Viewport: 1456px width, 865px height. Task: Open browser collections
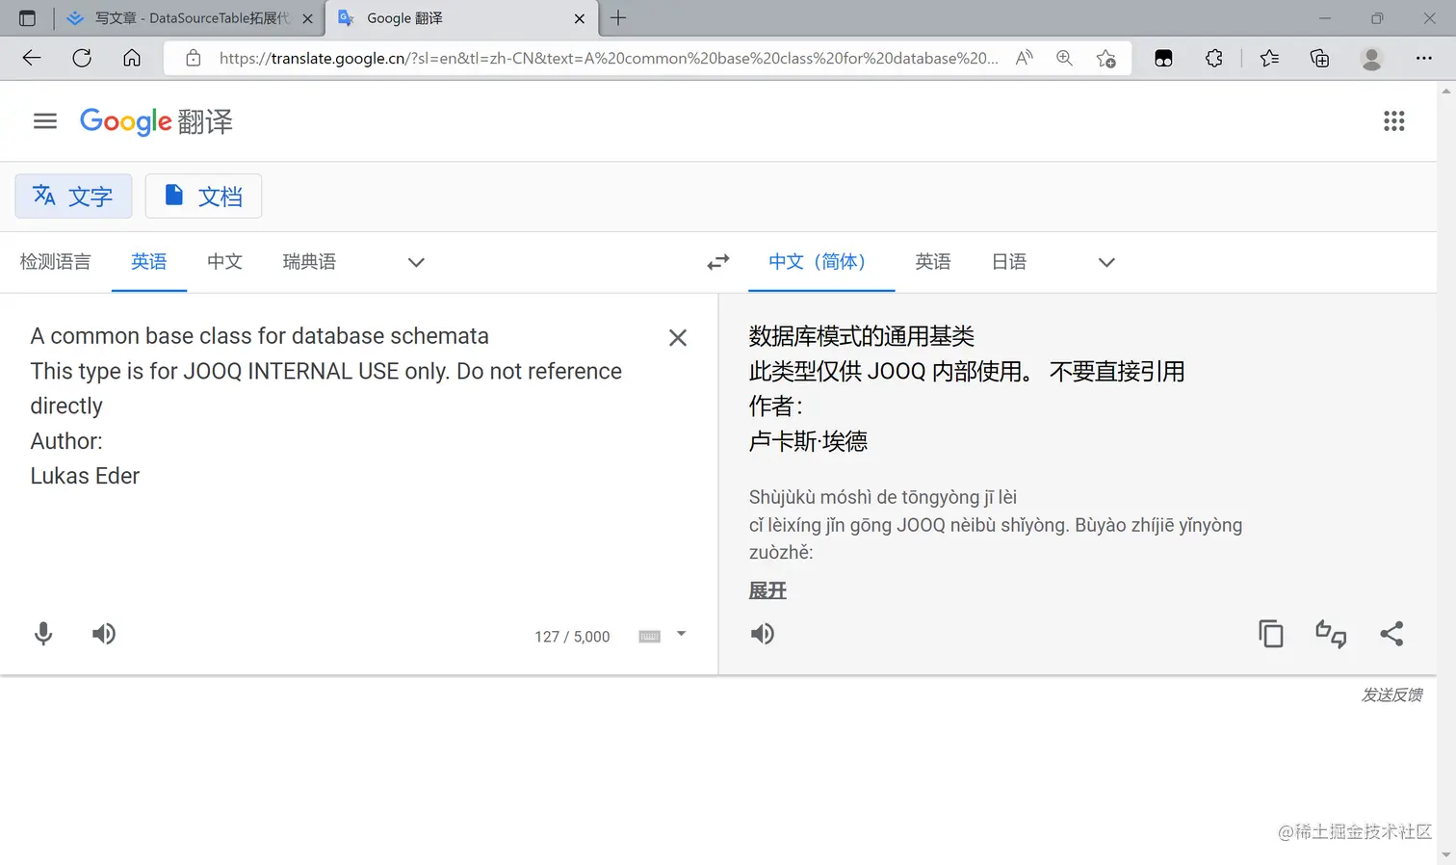(x=1320, y=58)
